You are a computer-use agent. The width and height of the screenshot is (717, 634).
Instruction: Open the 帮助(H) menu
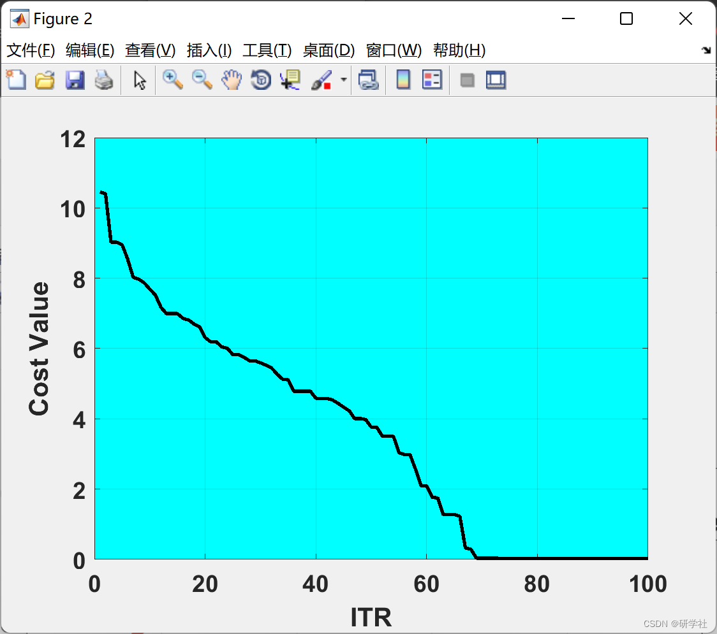tap(459, 50)
